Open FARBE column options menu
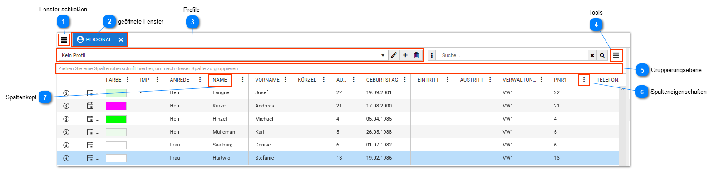This screenshot has width=714, height=170. coord(128,79)
